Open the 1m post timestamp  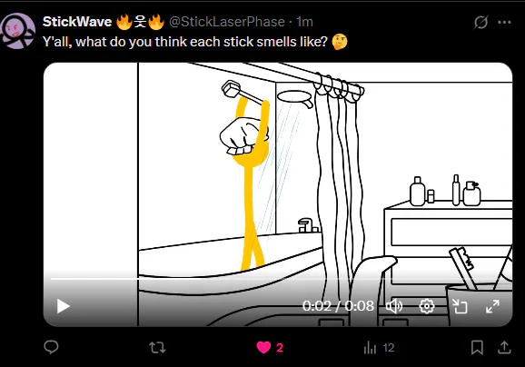point(304,22)
